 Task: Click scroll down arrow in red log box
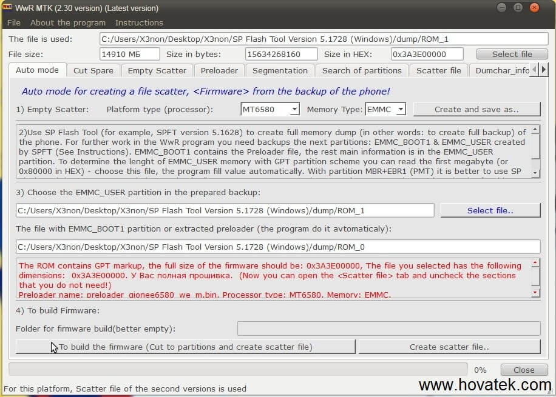click(535, 293)
